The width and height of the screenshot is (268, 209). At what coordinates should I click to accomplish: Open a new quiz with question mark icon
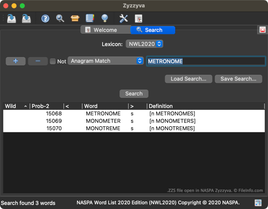coord(45,18)
